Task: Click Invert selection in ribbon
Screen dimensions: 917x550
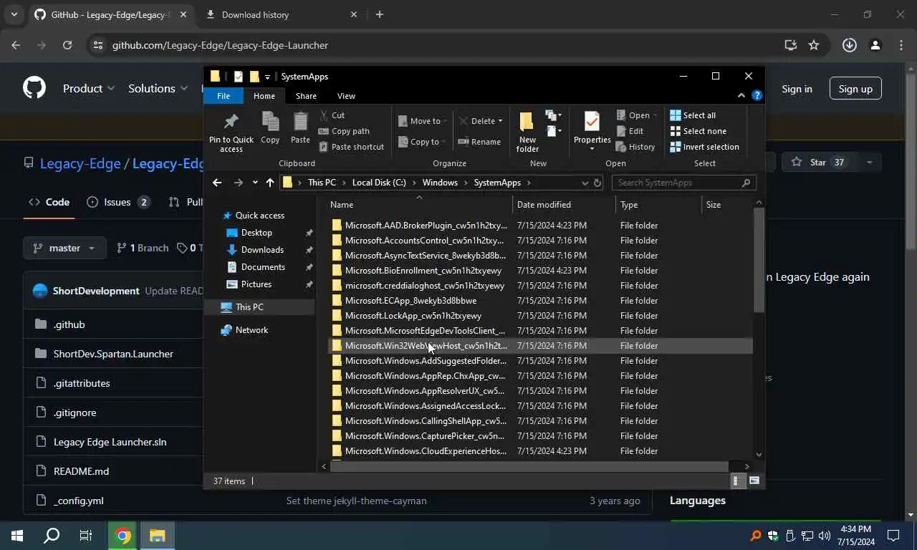Action: tap(705, 147)
